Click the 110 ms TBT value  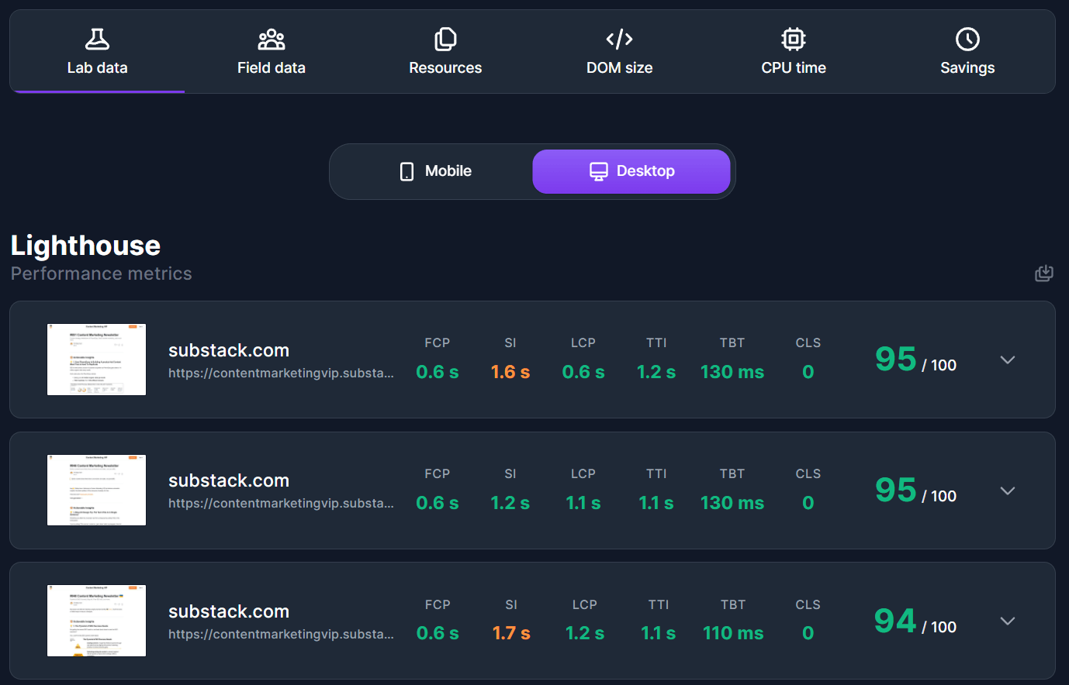(733, 633)
